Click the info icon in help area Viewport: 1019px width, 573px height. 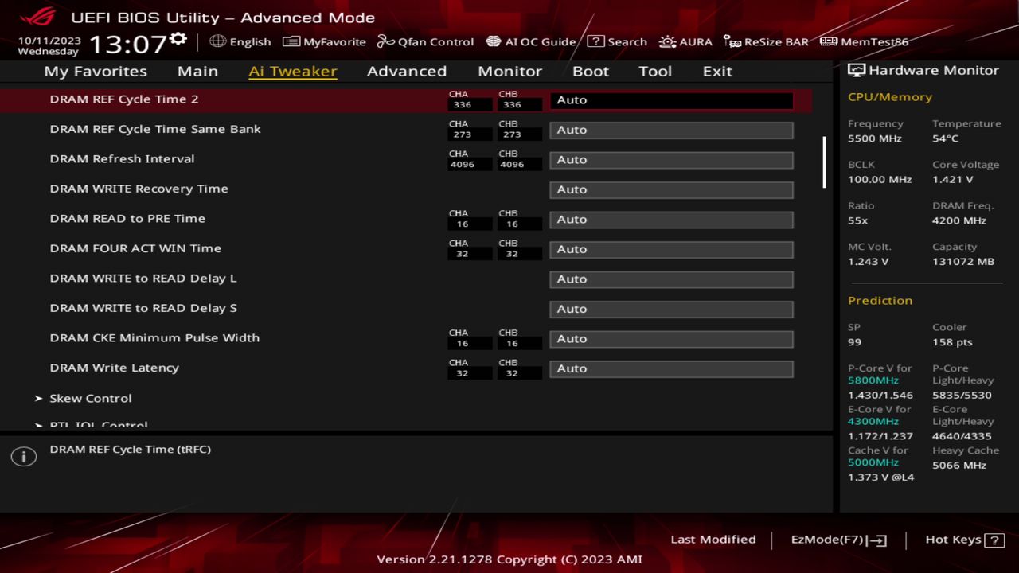[24, 457]
